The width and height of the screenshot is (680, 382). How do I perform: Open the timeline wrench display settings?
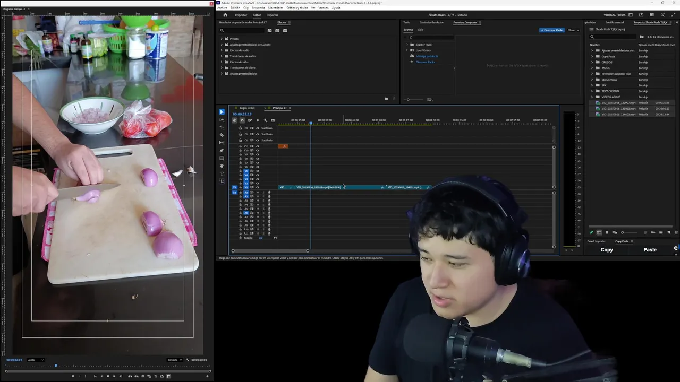[265, 120]
